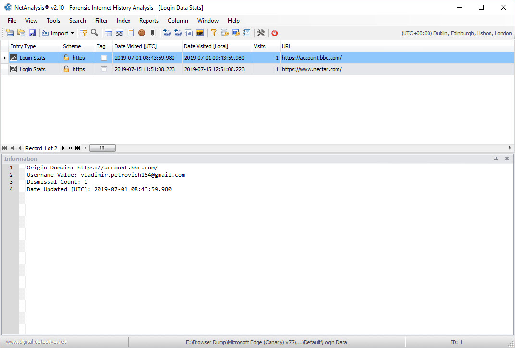Click the Open Workspace folder icon
515x348 pixels.
[21, 33]
